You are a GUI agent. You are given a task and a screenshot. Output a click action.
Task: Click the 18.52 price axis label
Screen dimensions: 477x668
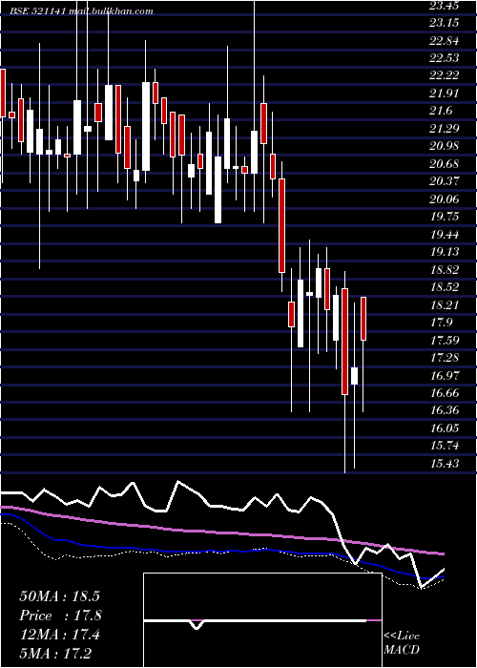pyautogui.click(x=445, y=286)
